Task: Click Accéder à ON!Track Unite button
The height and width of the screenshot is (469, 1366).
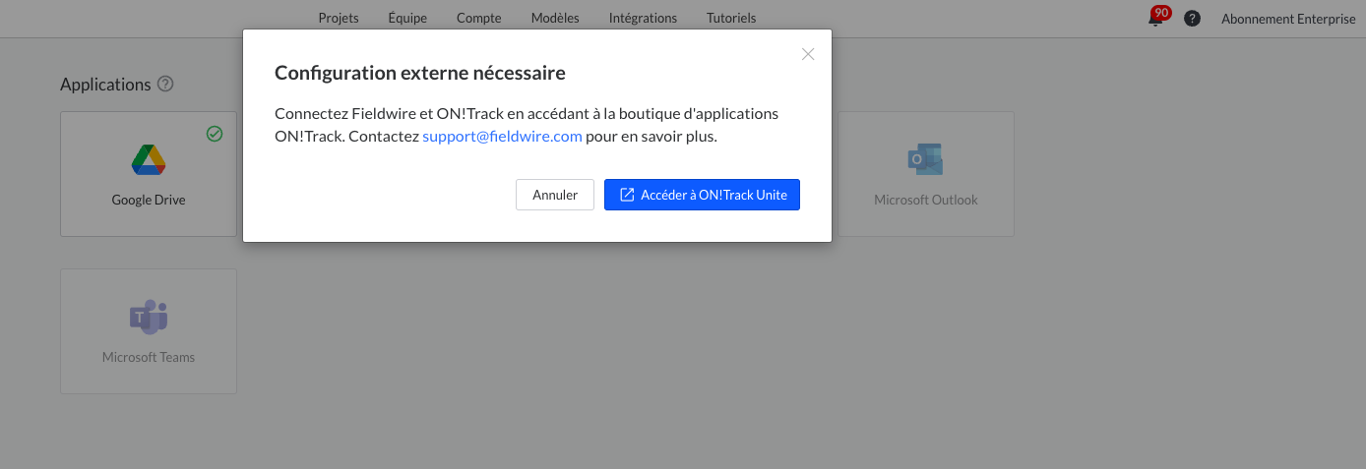Action: (x=702, y=195)
